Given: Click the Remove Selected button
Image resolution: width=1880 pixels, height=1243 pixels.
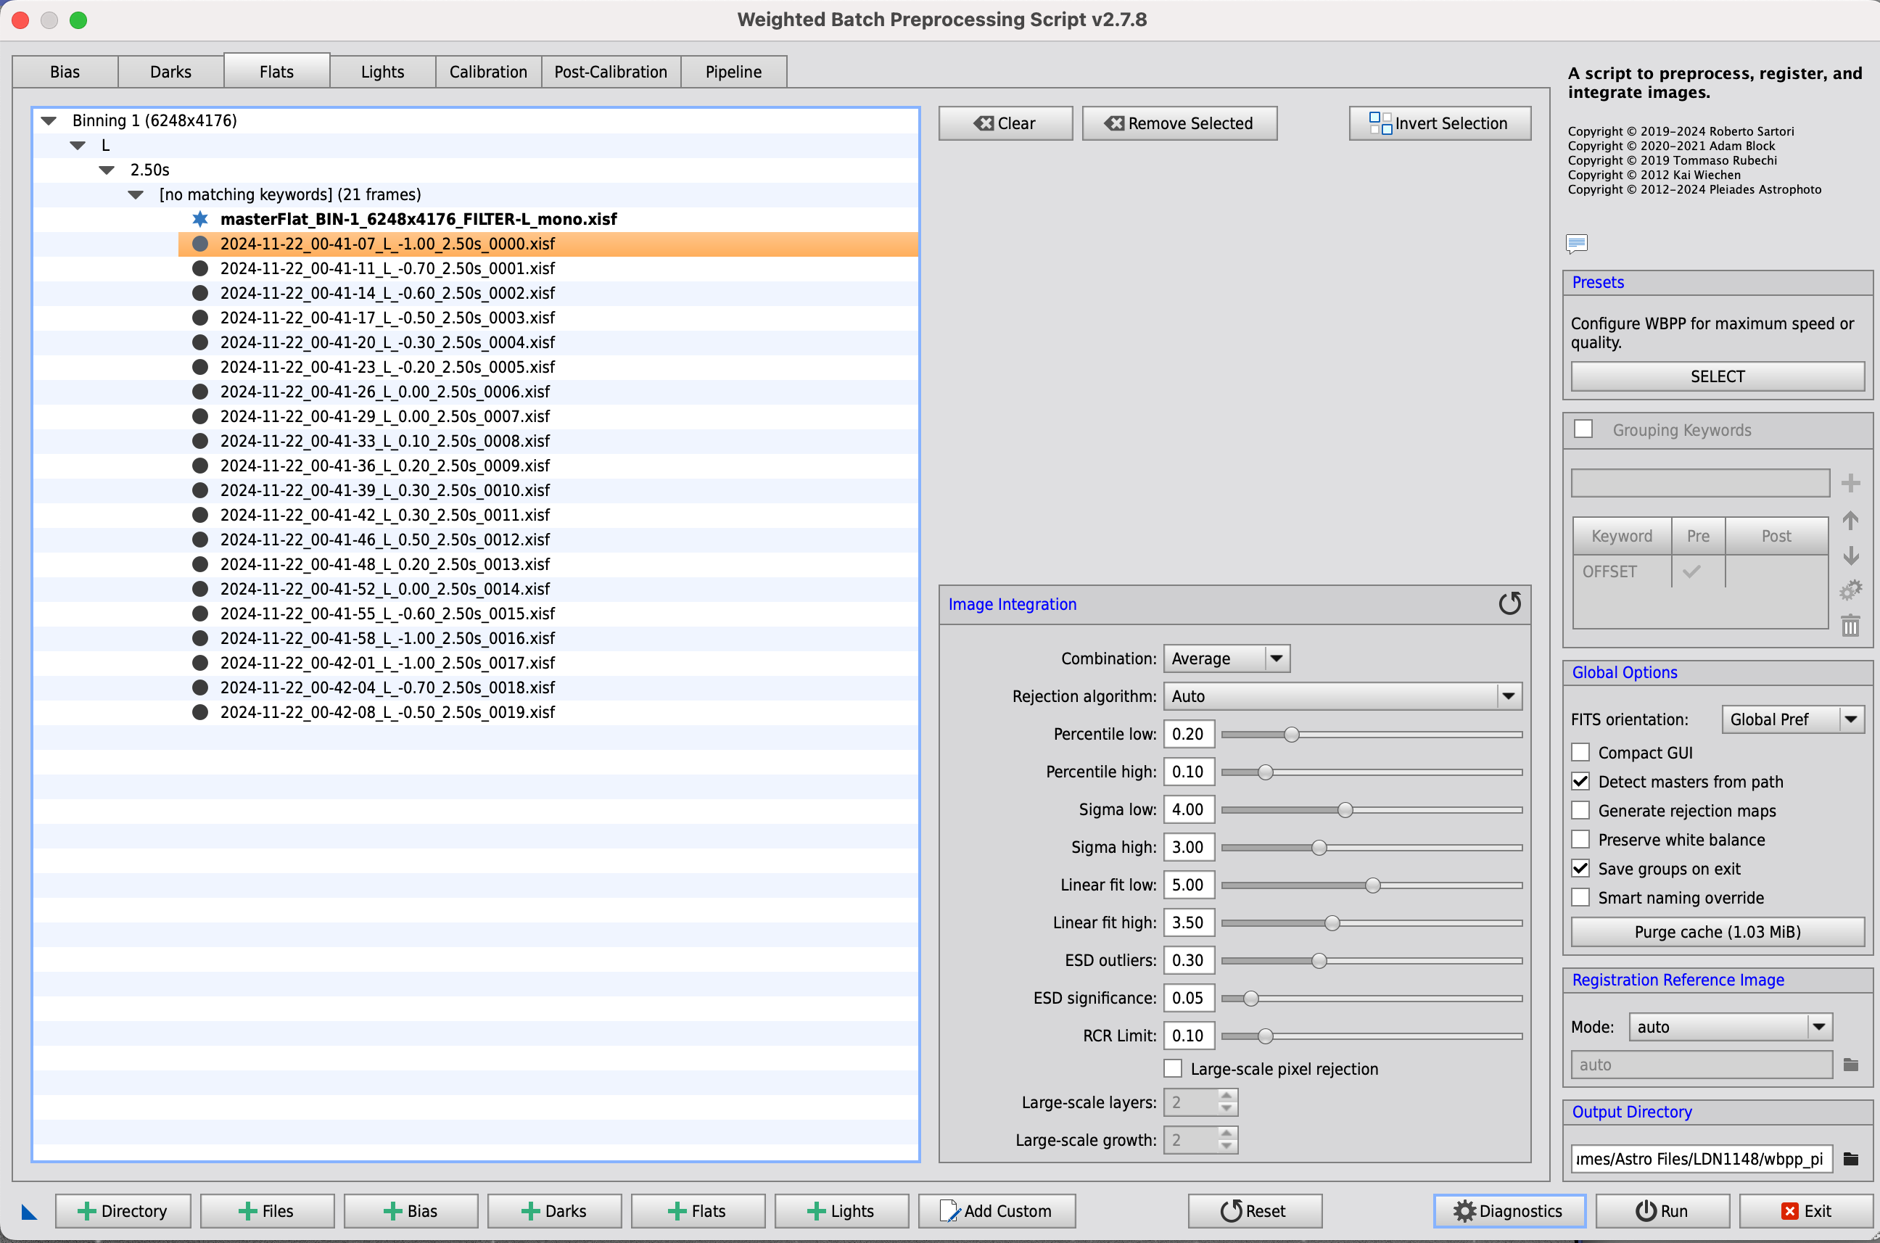Looking at the screenshot, I should 1179,123.
